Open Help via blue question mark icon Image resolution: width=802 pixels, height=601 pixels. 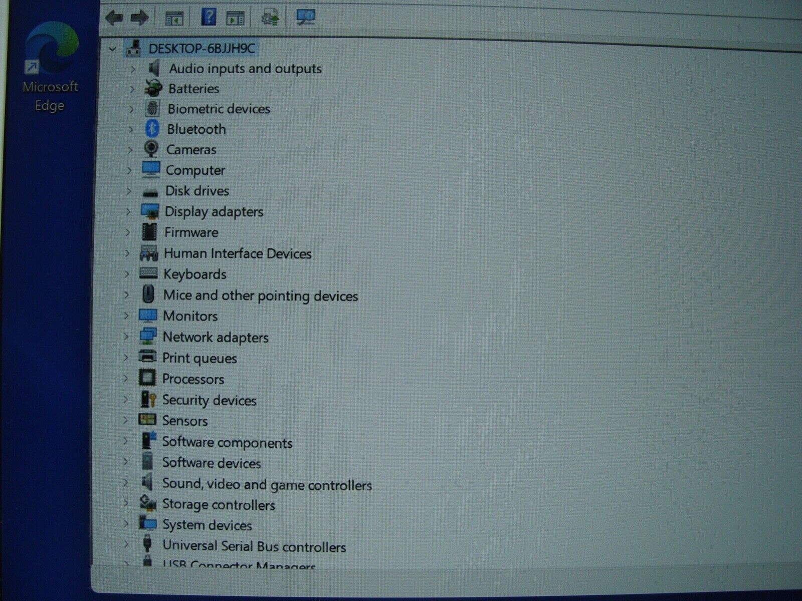click(x=208, y=17)
